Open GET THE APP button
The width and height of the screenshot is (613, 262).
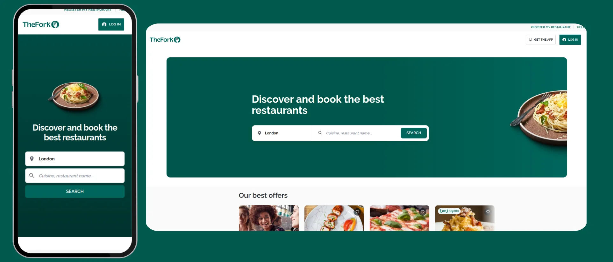541,40
